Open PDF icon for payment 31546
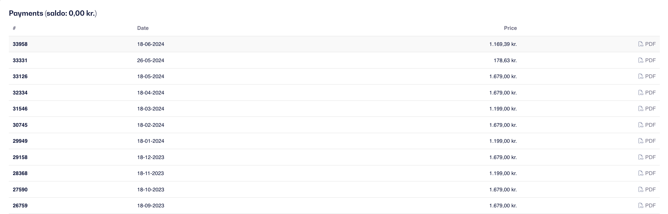The height and width of the screenshot is (214, 668). coord(641,109)
